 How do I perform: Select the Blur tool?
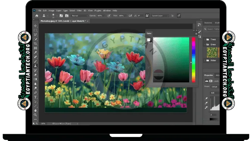[35, 84]
